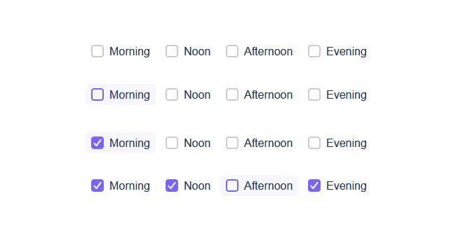The height and width of the screenshot is (252, 456).
Task: Uncheck the Noon box in the bottom row
Action: (172, 185)
